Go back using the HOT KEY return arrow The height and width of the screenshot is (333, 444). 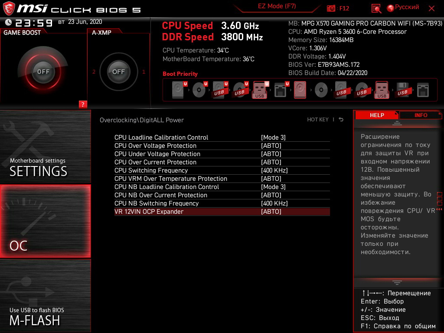341,120
